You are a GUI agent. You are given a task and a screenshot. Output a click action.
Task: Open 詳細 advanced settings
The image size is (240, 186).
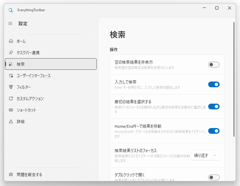(51, 121)
